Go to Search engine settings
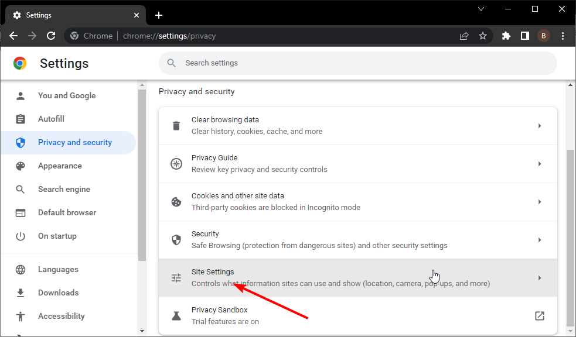This screenshot has width=576, height=337. tap(64, 189)
